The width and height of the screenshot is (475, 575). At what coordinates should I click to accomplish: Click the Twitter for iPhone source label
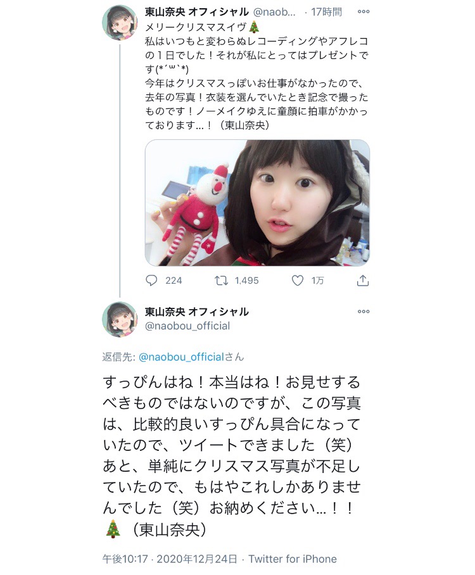293,559
